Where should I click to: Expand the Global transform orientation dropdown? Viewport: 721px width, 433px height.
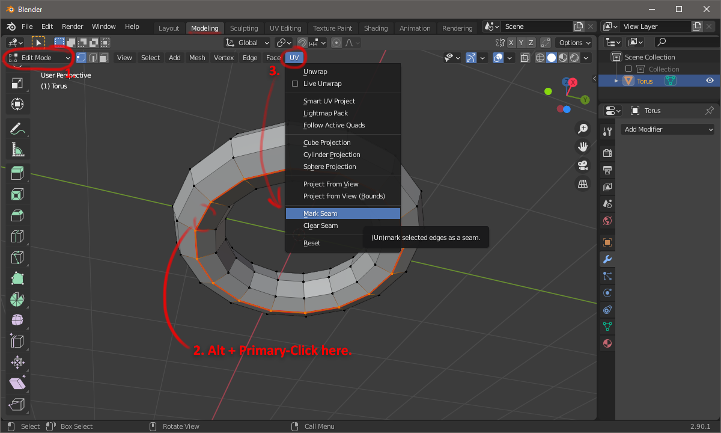[x=248, y=43]
